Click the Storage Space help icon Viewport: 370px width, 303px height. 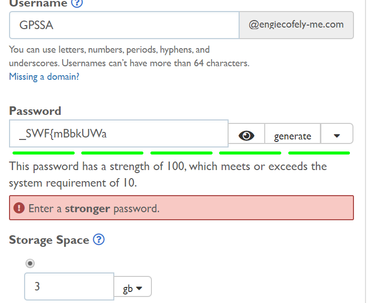coord(99,240)
